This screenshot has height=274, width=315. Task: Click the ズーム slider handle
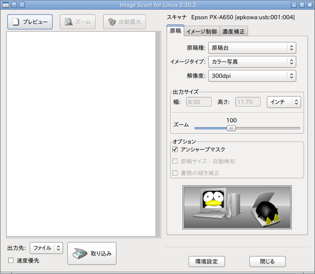pyautogui.click(x=231, y=128)
